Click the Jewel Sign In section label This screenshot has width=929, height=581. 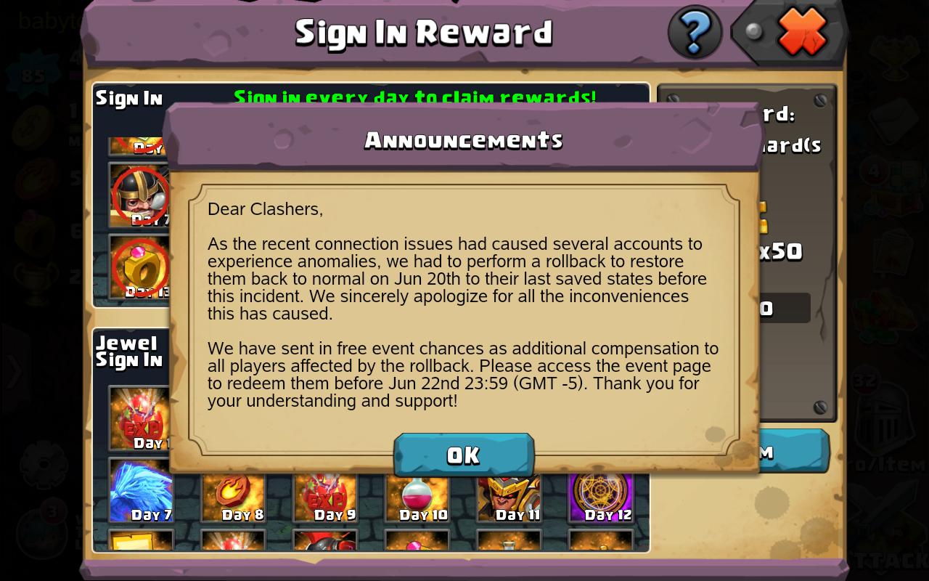pyautogui.click(x=128, y=352)
